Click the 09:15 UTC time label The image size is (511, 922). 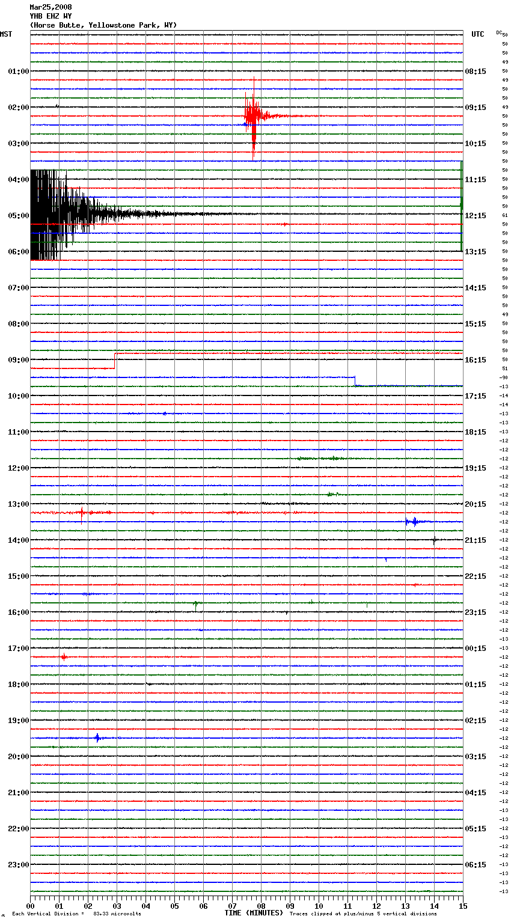coord(476,108)
